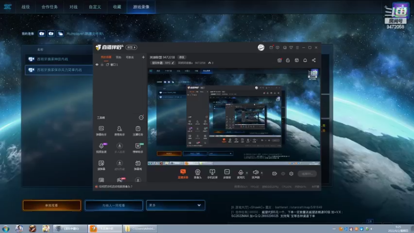Open the 弹幕秀 TV-shaped tool
Viewport: 414px width, 233px height.
(x=138, y=165)
